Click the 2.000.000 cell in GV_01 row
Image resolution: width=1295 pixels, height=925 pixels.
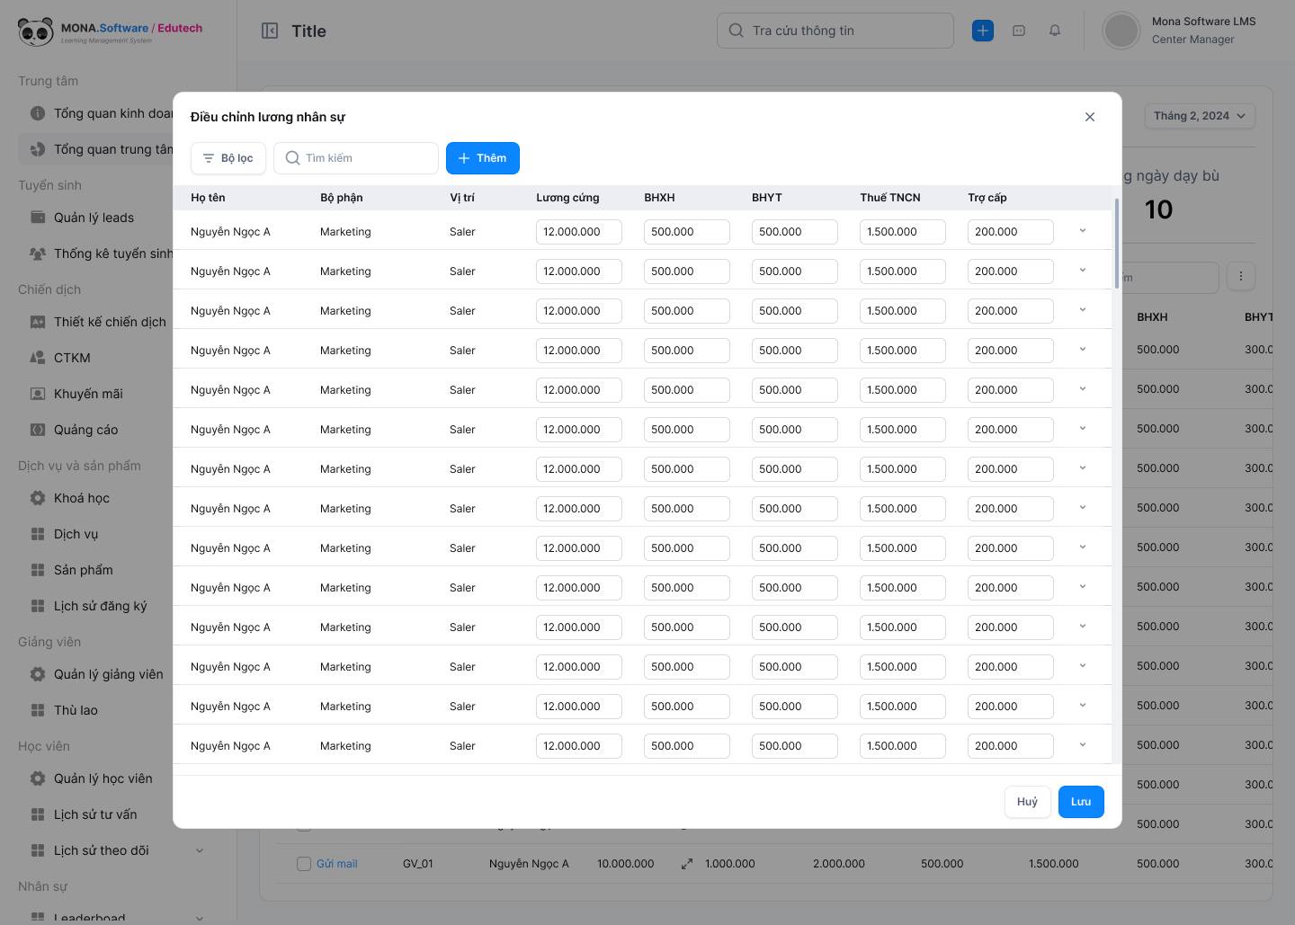[x=839, y=864]
